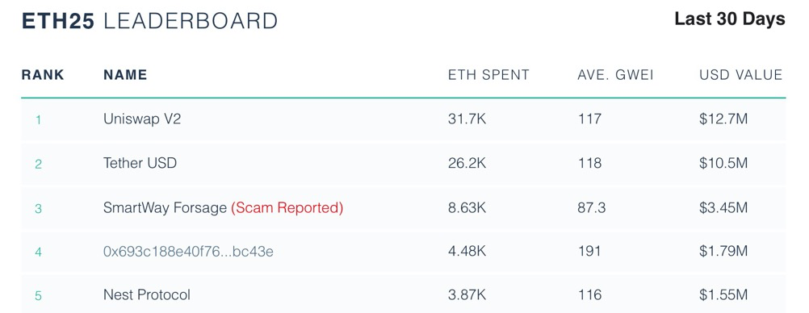The height and width of the screenshot is (313, 809).
Task: Change the Last 30 Days period
Action: (x=730, y=19)
